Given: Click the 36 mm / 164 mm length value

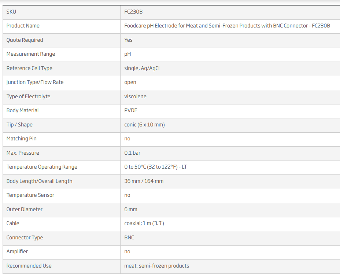Looking at the screenshot, I should click(x=144, y=181).
